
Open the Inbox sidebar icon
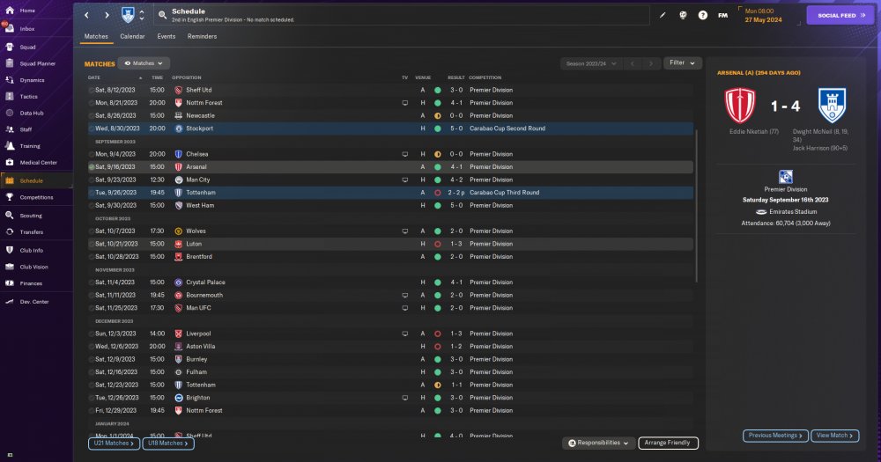10,28
